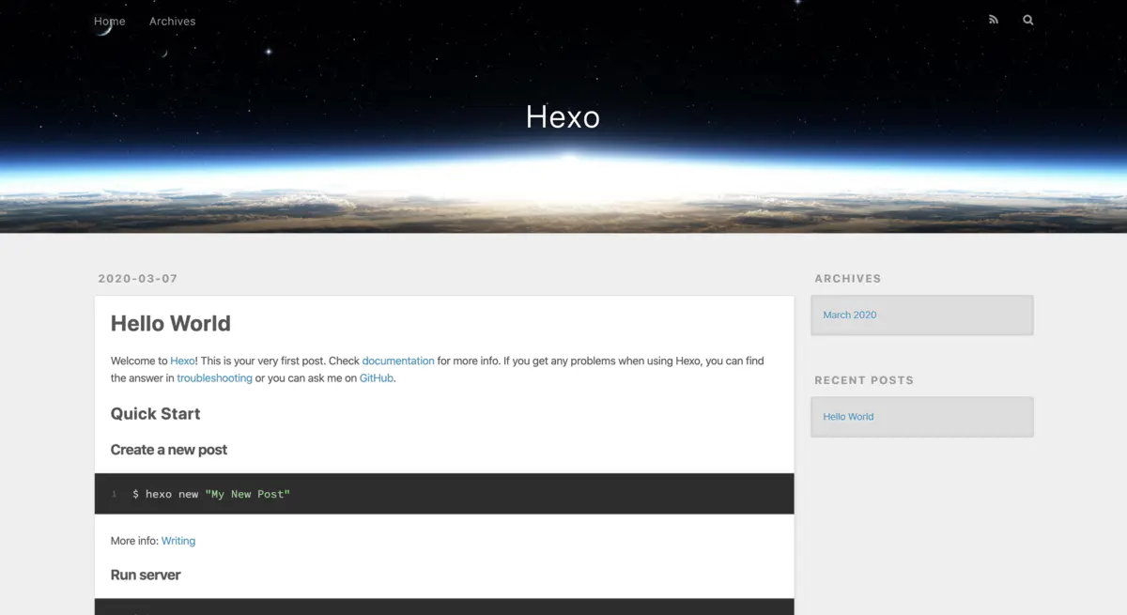Click the 2020-03-07 post date
The image size is (1127, 615).
pos(137,278)
